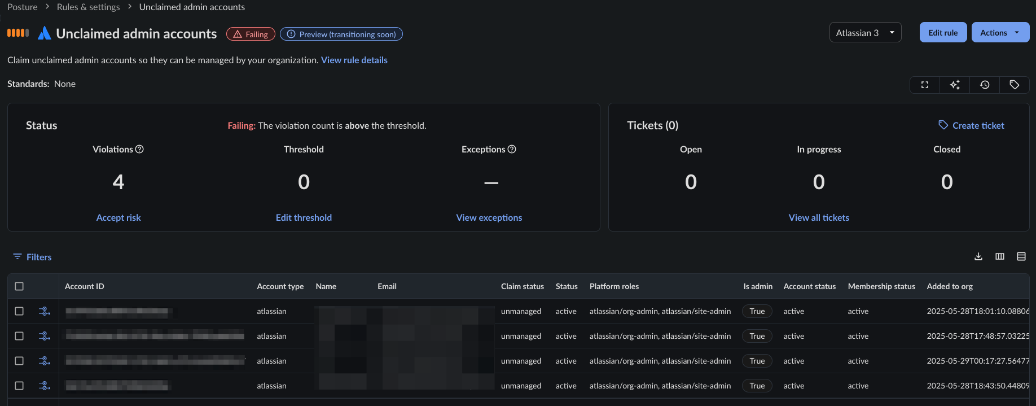Click the Closed tickets count

pyautogui.click(x=947, y=182)
